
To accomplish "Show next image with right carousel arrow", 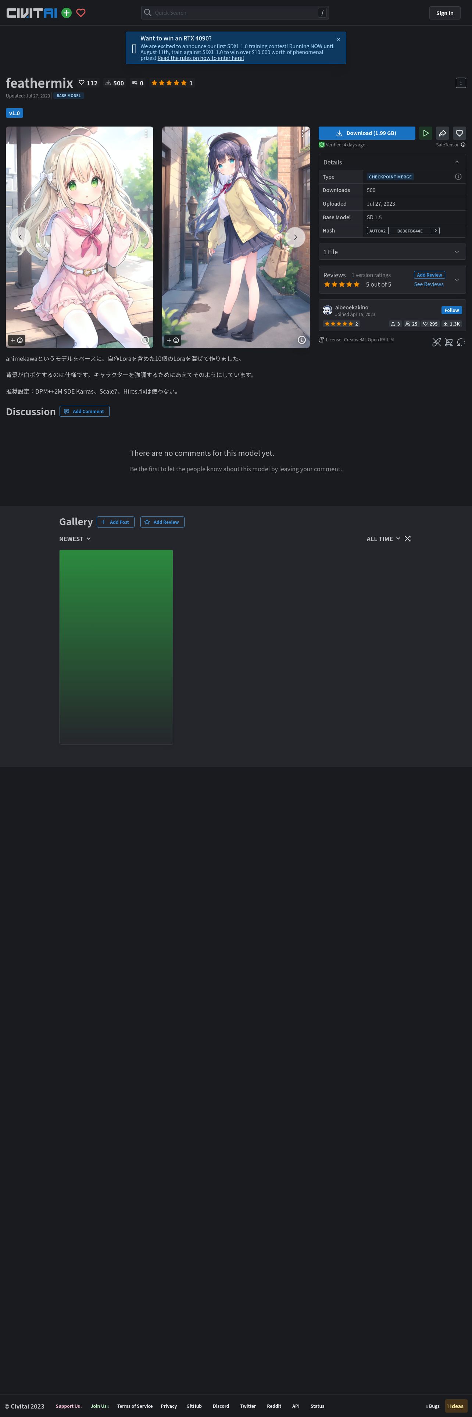I will [295, 237].
